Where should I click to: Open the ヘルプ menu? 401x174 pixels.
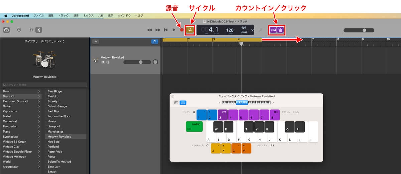[139, 16]
